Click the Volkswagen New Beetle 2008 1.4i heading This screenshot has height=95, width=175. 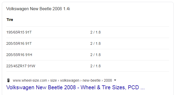tap(38, 9)
